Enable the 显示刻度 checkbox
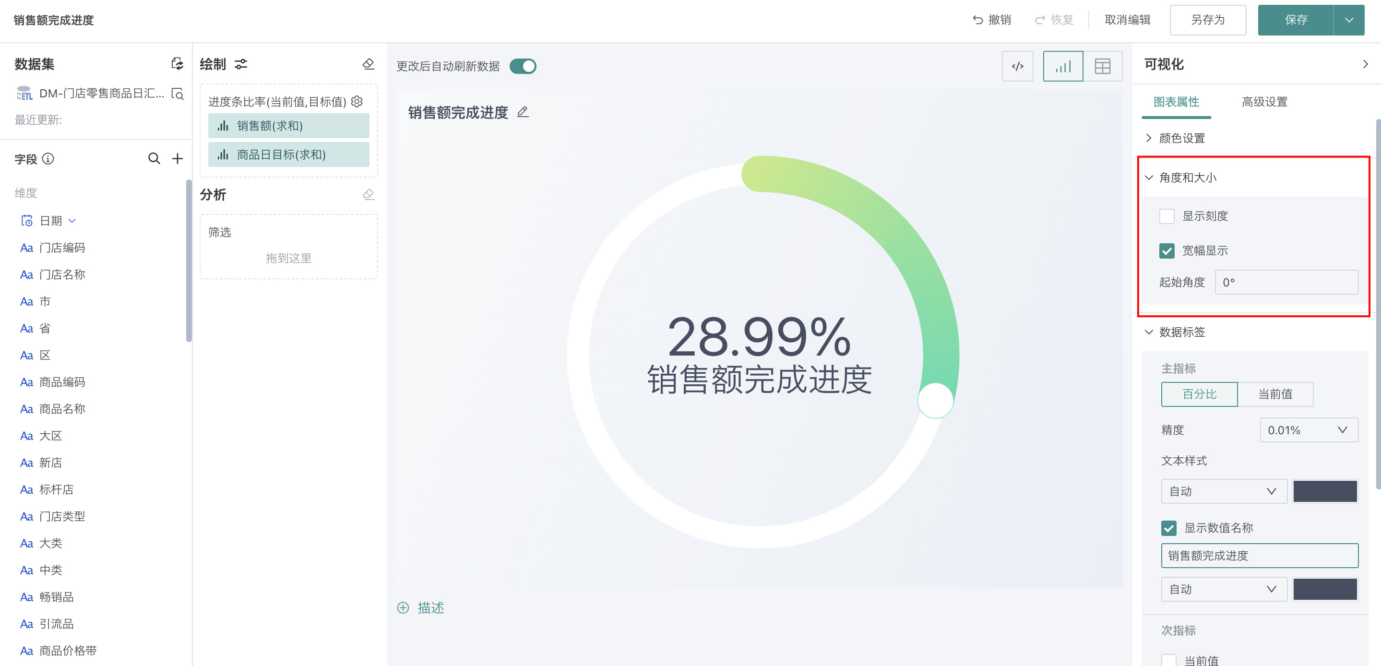This screenshot has width=1381, height=666. click(x=1167, y=216)
